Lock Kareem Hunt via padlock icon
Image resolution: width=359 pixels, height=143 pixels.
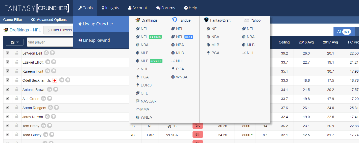pos(17,71)
